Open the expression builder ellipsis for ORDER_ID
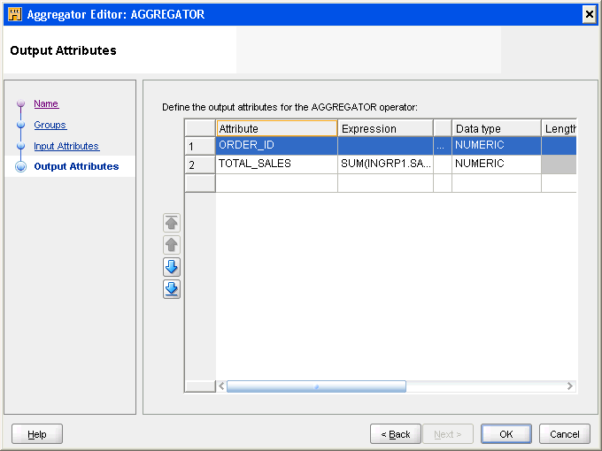The width and height of the screenshot is (602, 451). (442, 146)
